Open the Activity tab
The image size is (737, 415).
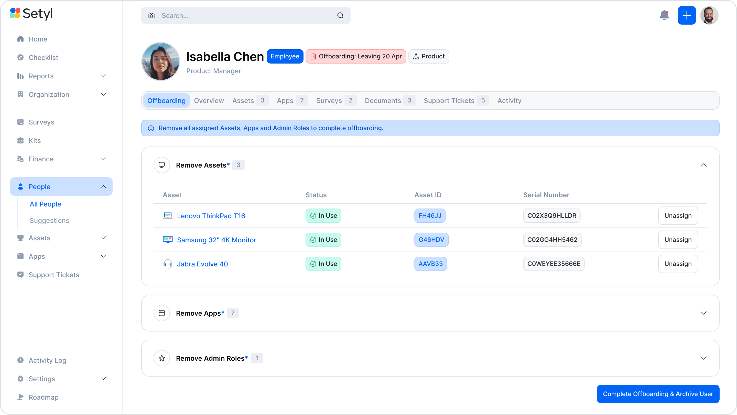coord(509,100)
